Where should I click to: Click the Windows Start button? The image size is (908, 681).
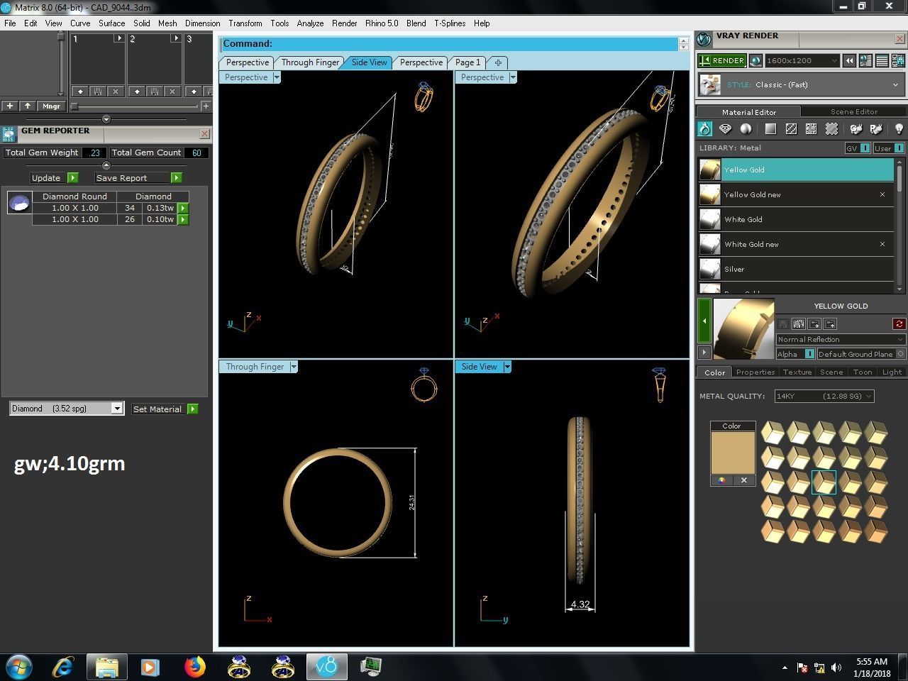pyautogui.click(x=18, y=667)
